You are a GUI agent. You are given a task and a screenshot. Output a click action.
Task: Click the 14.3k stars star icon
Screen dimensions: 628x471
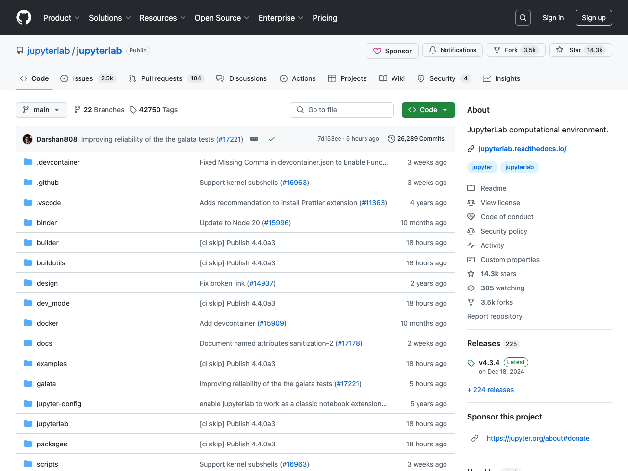coord(471,274)
